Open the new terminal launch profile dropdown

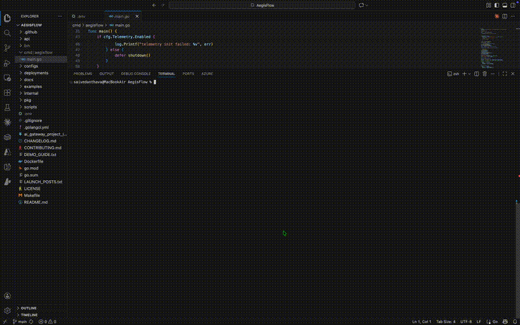click(469, 73)
